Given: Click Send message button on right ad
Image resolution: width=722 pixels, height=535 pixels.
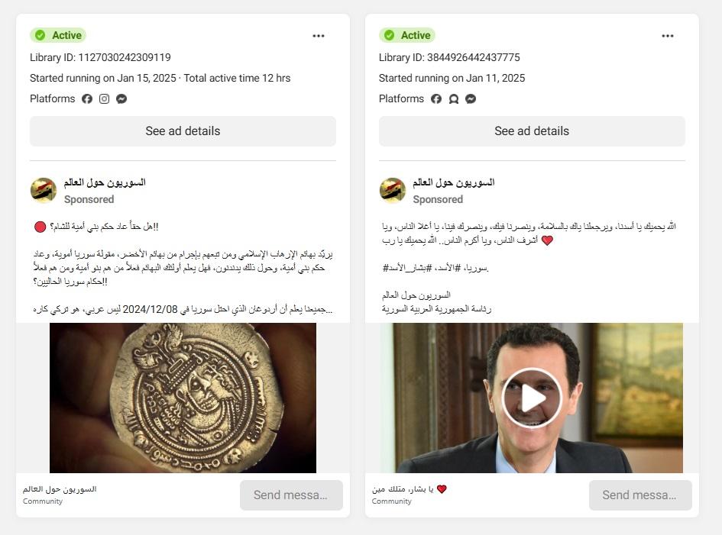Looking at the screenshot, I should [640, 495].
